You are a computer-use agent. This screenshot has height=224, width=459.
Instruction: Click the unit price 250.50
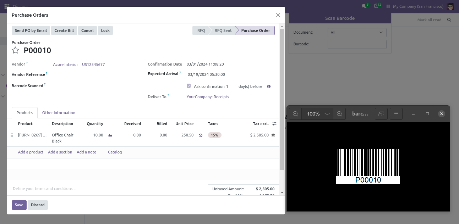(x=187, y=135)
